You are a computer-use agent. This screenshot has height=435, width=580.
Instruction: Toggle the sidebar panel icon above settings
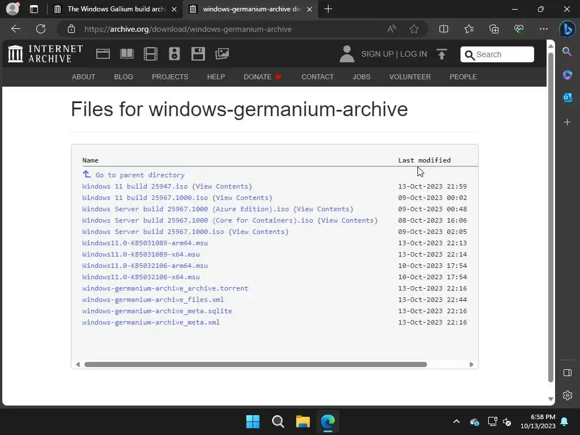(567, 373)
